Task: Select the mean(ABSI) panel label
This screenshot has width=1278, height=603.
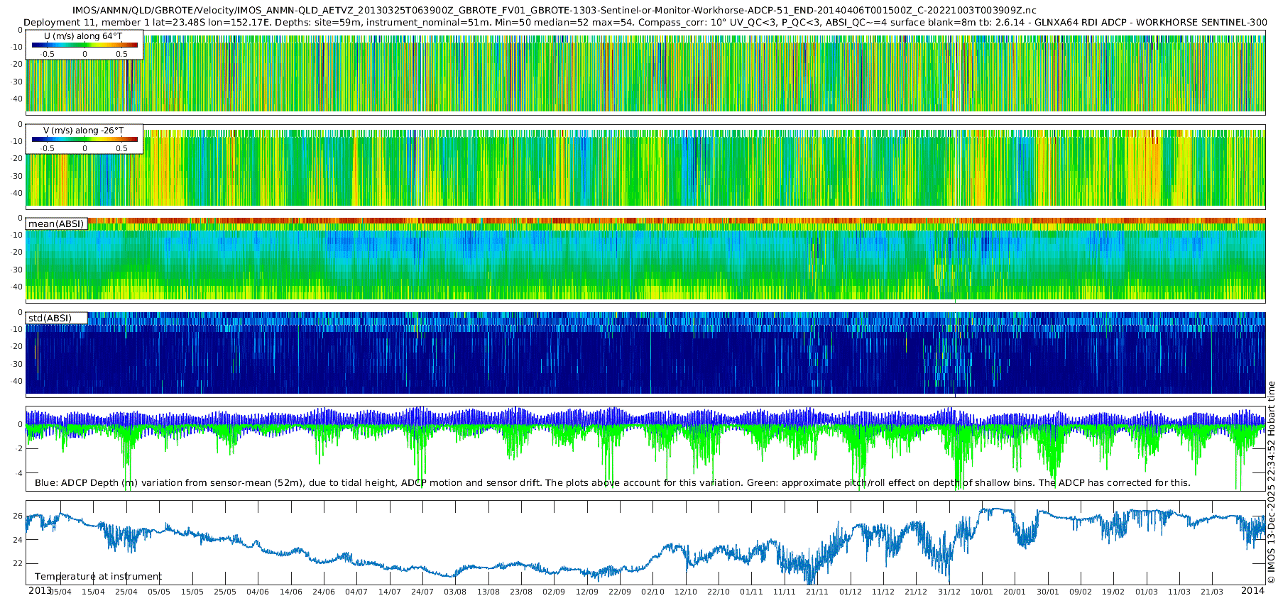Action: pyautogui.click(x=56, y=223)
